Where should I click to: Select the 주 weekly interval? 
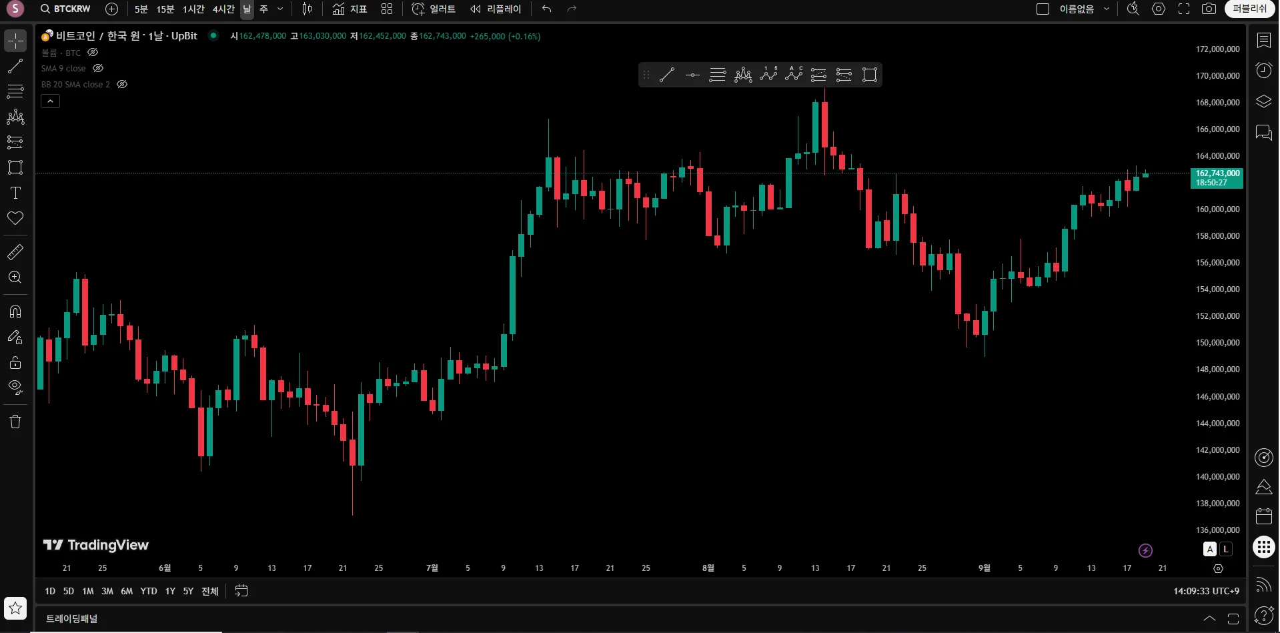[263, 9]
